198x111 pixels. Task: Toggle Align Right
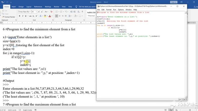[62, 16]
